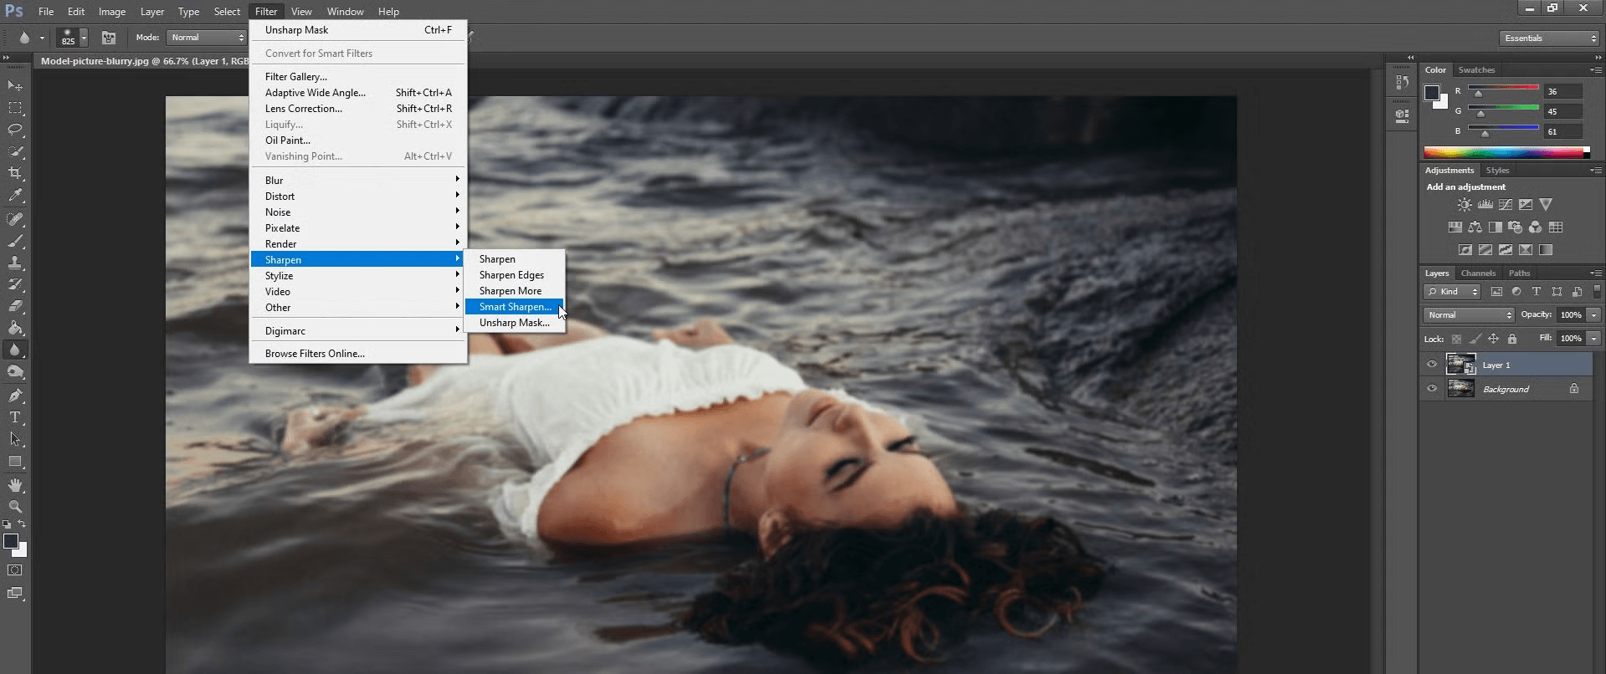
Task: Select the Paint Bucket tool
Action: [x=15, y=328]
